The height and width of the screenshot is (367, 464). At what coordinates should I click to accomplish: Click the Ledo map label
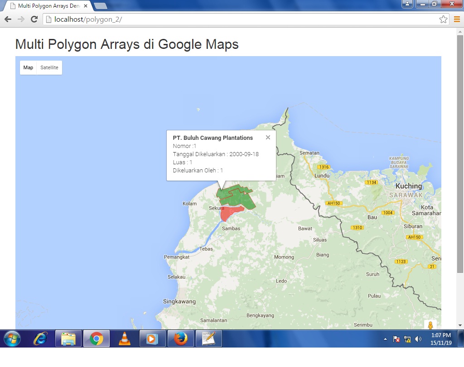pyautogui.click(x=281, y=281)
